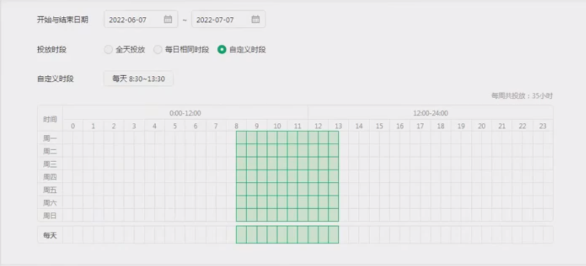Image resolution: width=586 pixels, height=266 pixels.
Task: Open calendar icon for start date 2022-06-07
Action: (x=168, y=20)
